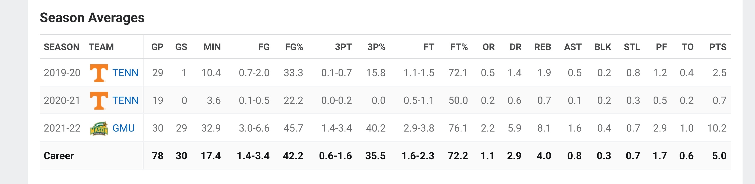
Task: Click the REB column header
Action: [x=542, y=47]
